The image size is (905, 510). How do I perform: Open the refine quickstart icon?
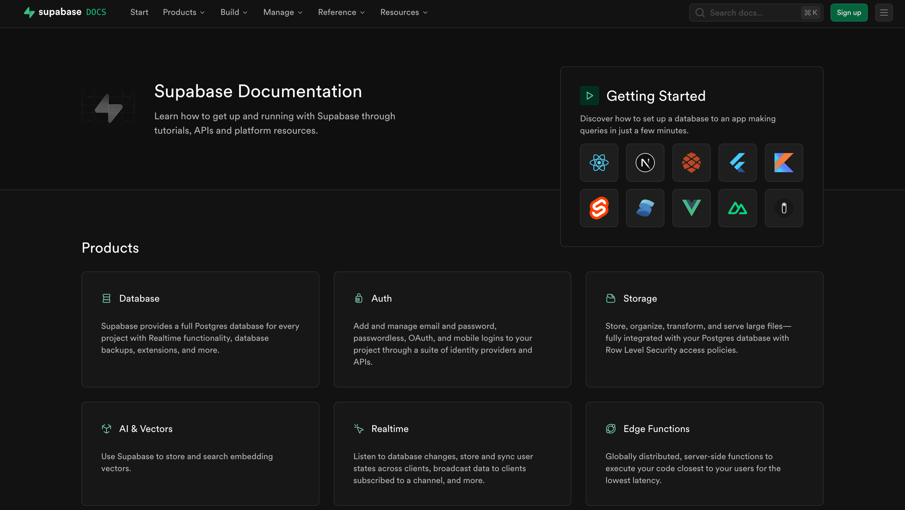click(x=784, y=208)
